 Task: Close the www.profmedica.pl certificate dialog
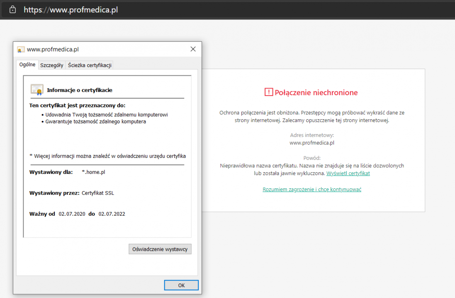point(193,49)
